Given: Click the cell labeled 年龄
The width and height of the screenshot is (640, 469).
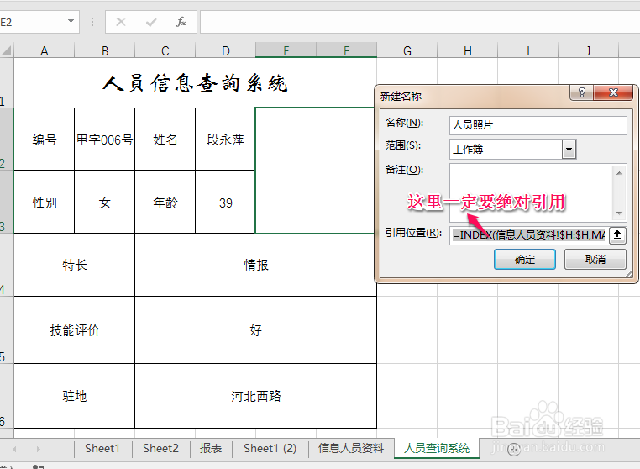Looking at the screenshot, I should 165,203.
